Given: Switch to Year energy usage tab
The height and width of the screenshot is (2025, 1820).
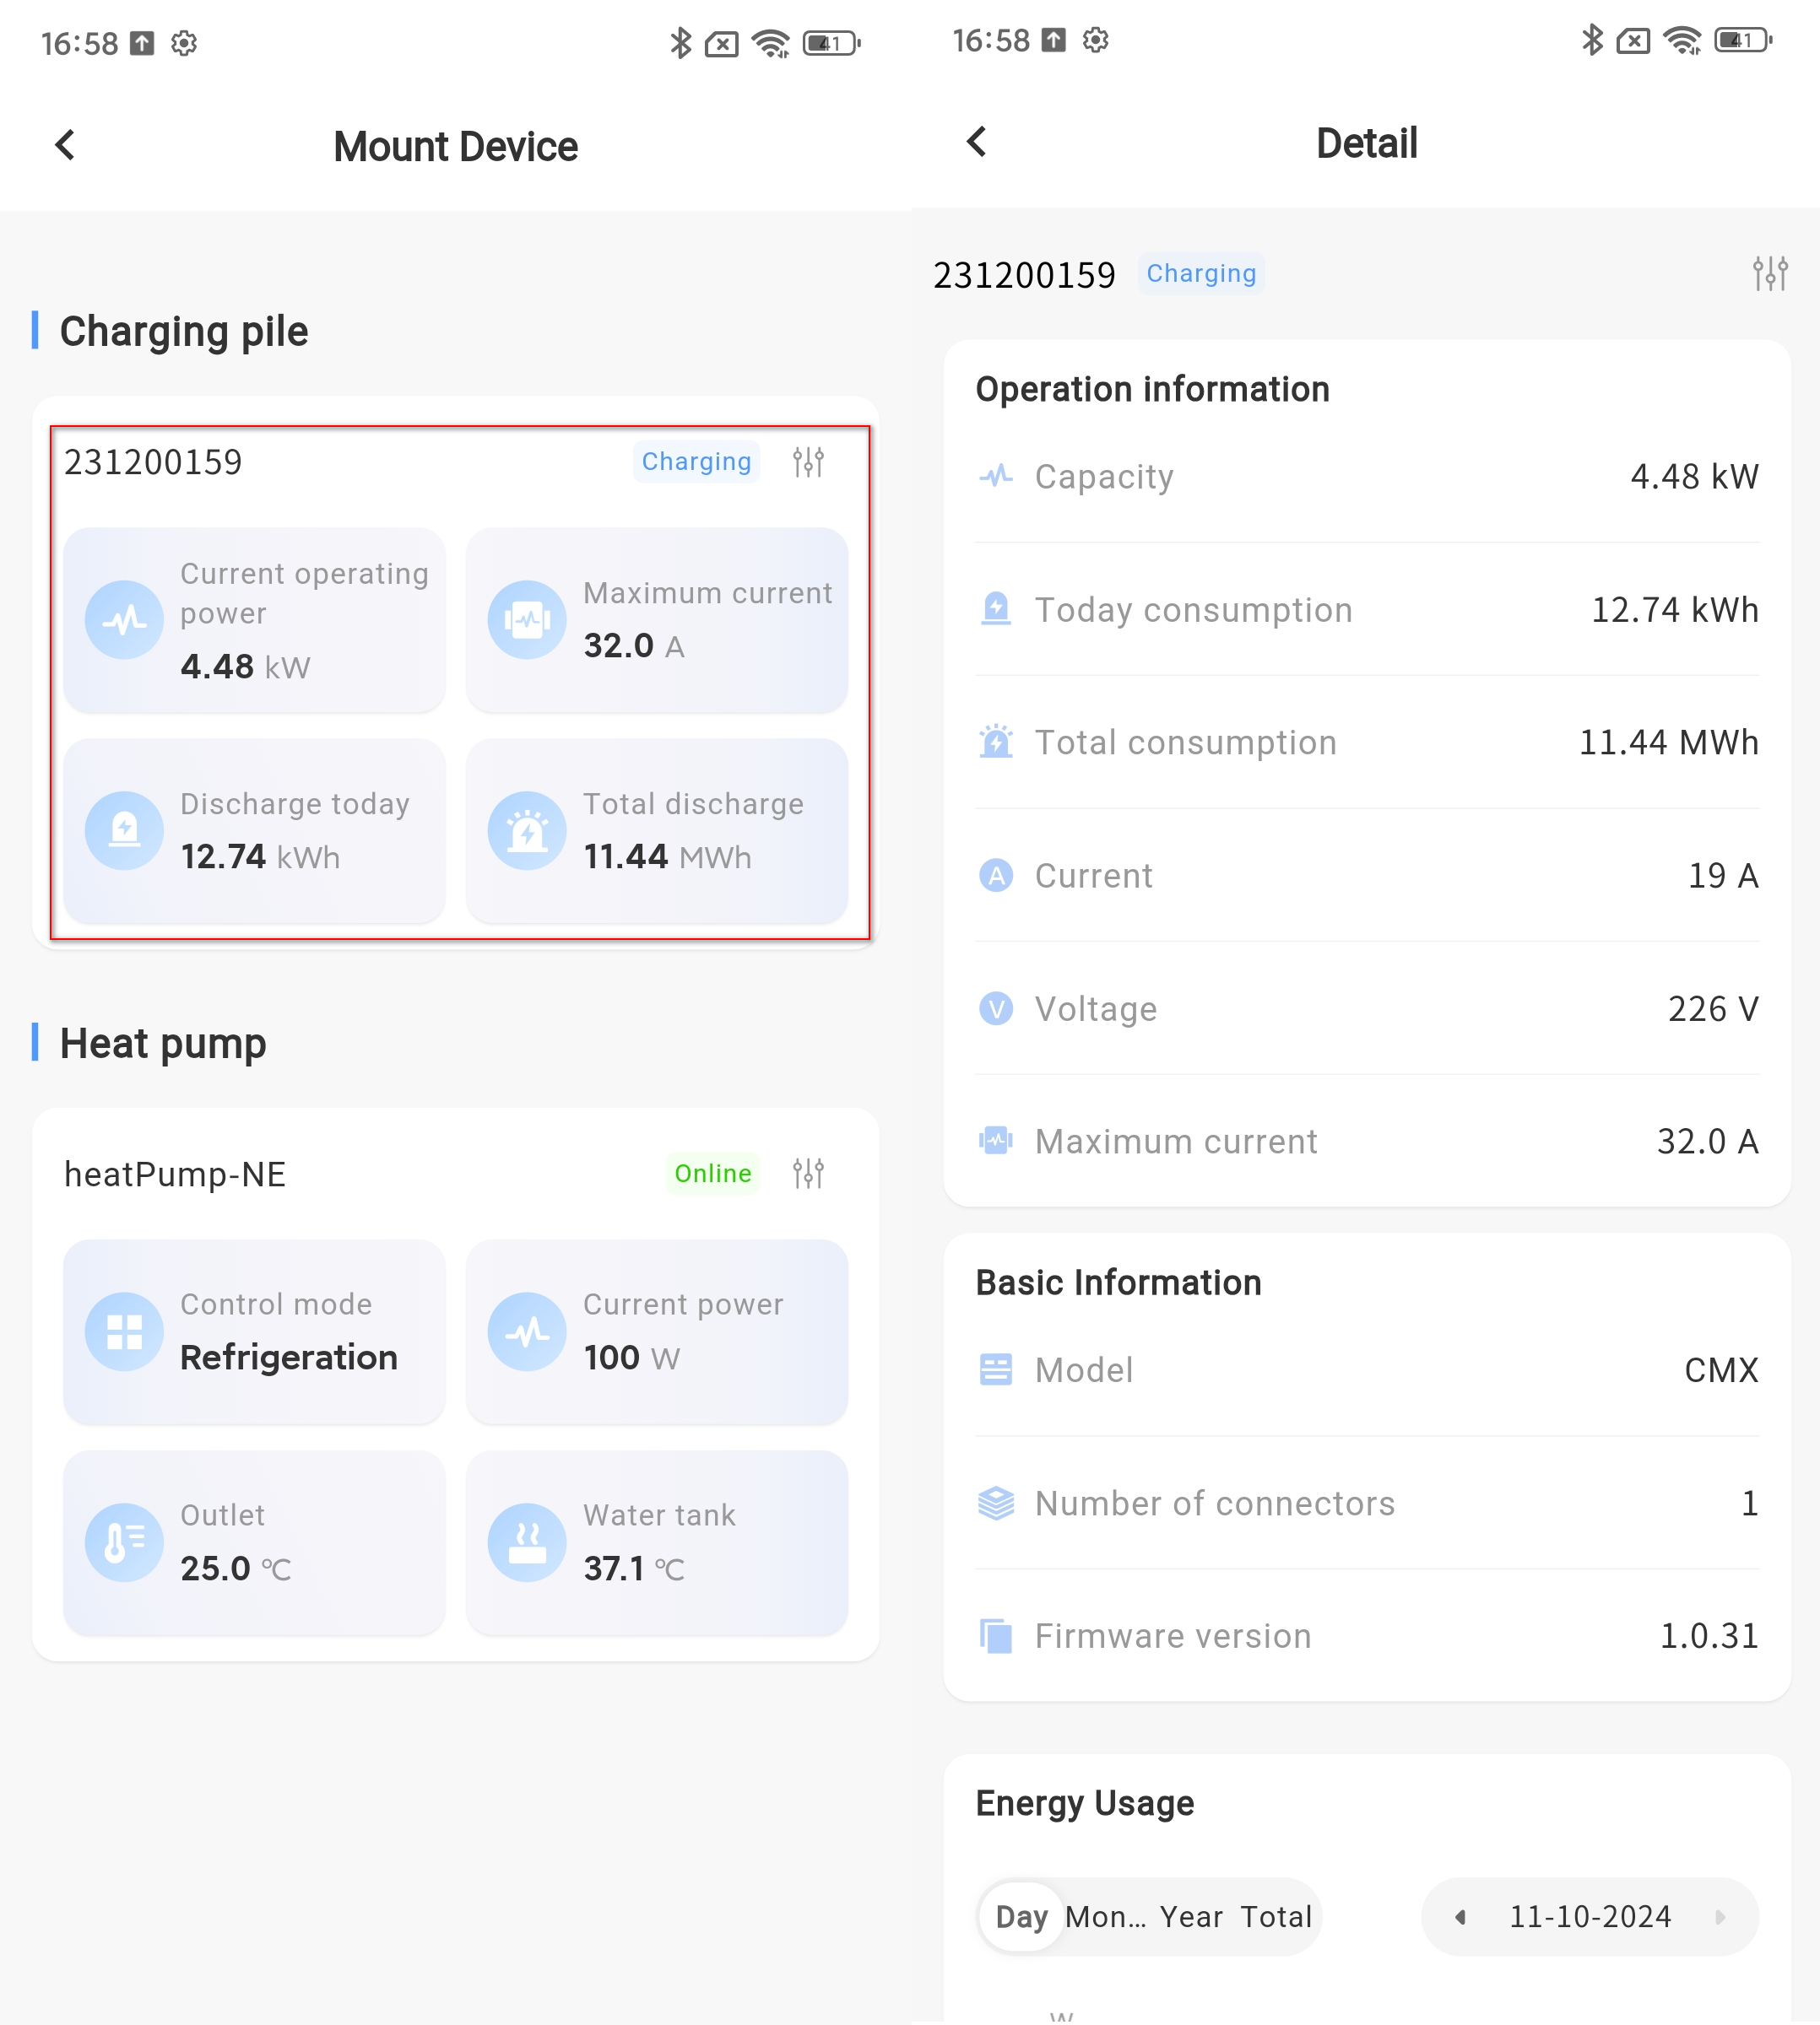Looking at the screenshot, I should 1190,1916.
